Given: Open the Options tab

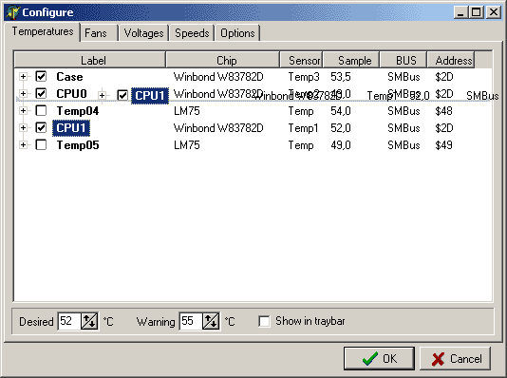Looking at the screenshot, I should click(x=237, y=33).
